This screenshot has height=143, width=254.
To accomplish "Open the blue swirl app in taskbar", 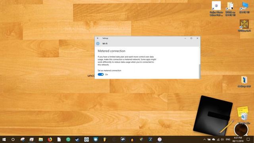I will (x=96, y=139).
